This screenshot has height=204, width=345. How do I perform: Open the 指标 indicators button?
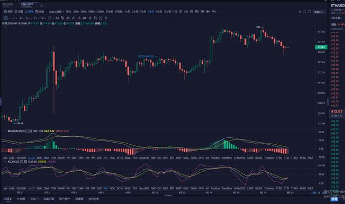(x=8, y=12)
